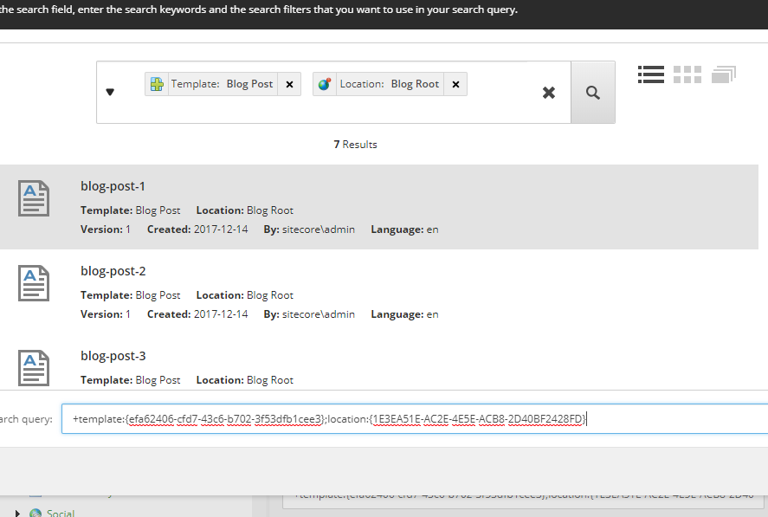The height and width of the screenshot is (517, 768).
Task: Switch to list view layout
Action: coord(651,74)
